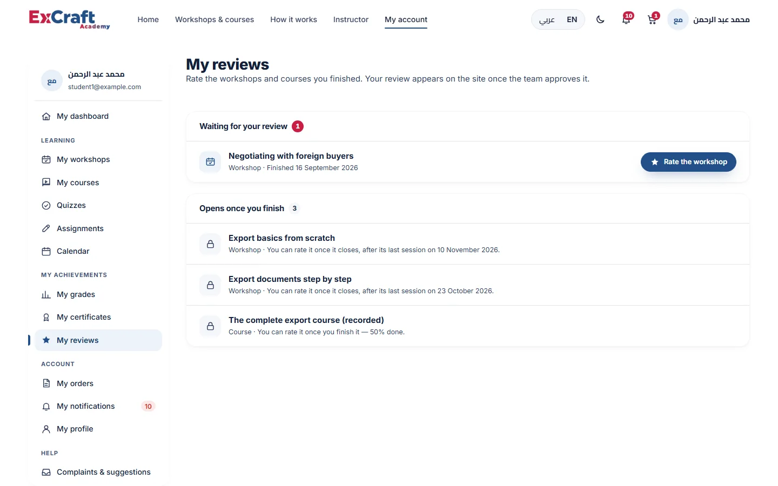Click the house icon for My dashboard

(x=46, y=116)
